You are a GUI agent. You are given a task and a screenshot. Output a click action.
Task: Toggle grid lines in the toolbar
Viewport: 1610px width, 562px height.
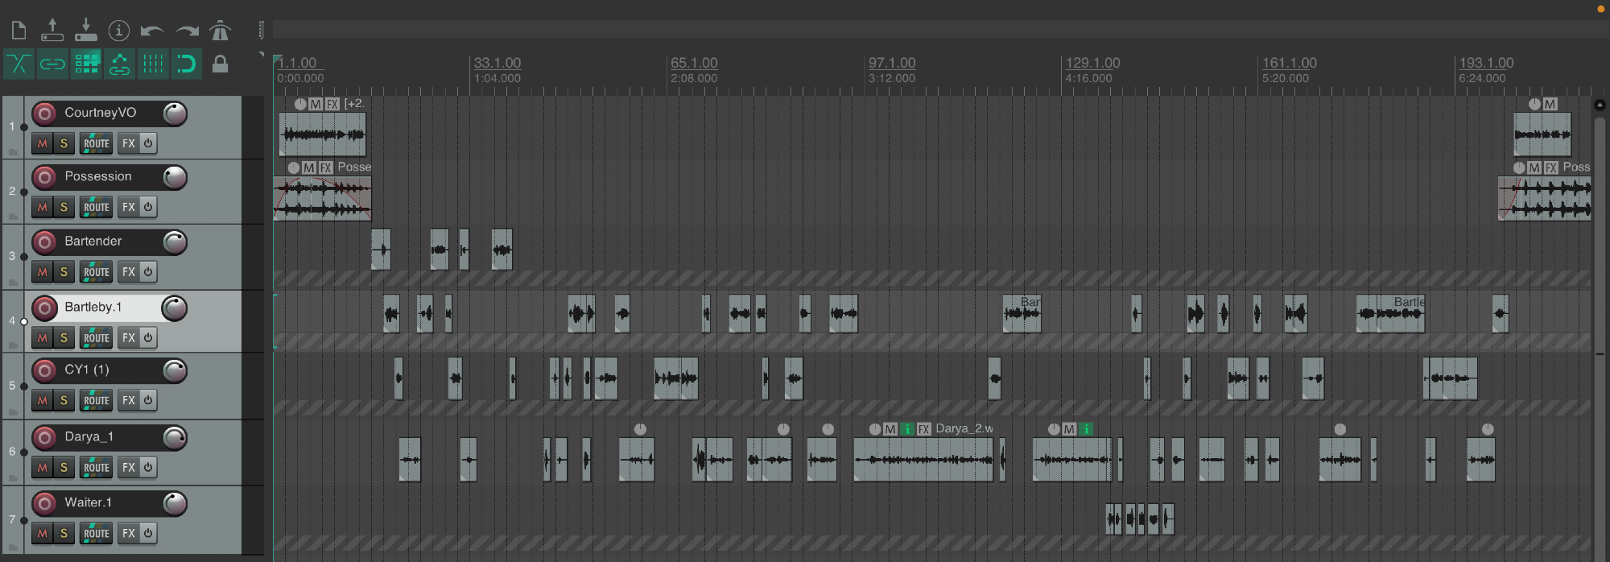153,64
